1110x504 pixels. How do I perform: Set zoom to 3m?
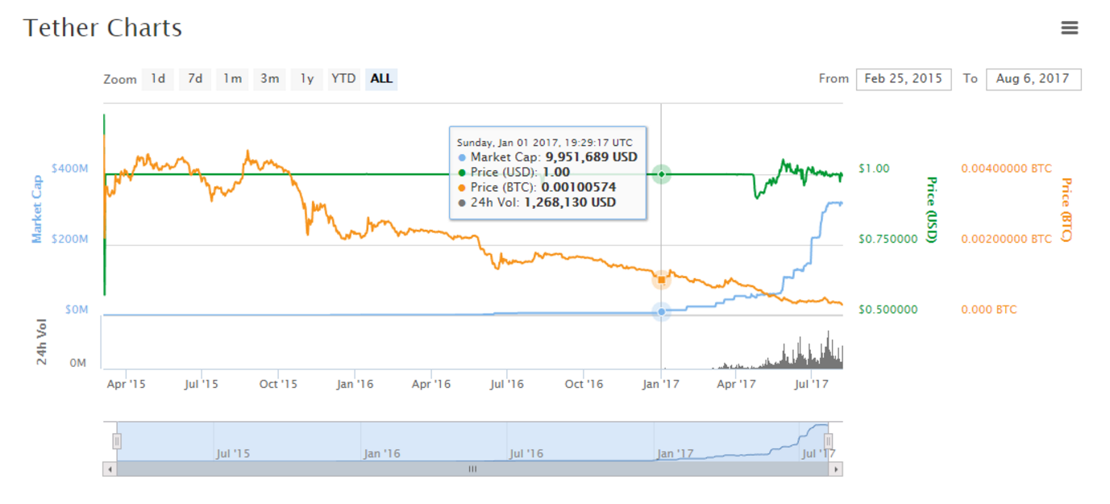(x=269, y=78)
